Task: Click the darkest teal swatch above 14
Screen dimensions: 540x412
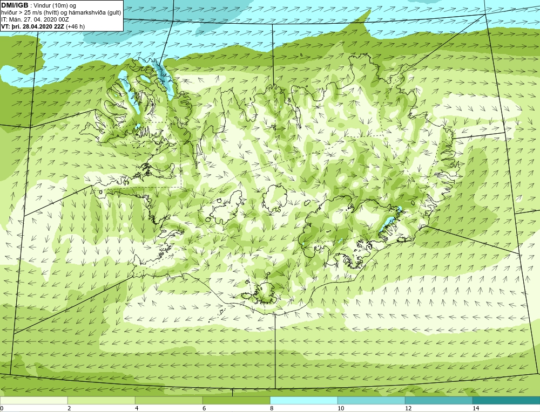Action: (507, 400)
